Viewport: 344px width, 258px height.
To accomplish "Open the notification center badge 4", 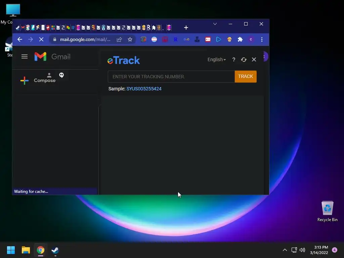I will pos(335,250).
